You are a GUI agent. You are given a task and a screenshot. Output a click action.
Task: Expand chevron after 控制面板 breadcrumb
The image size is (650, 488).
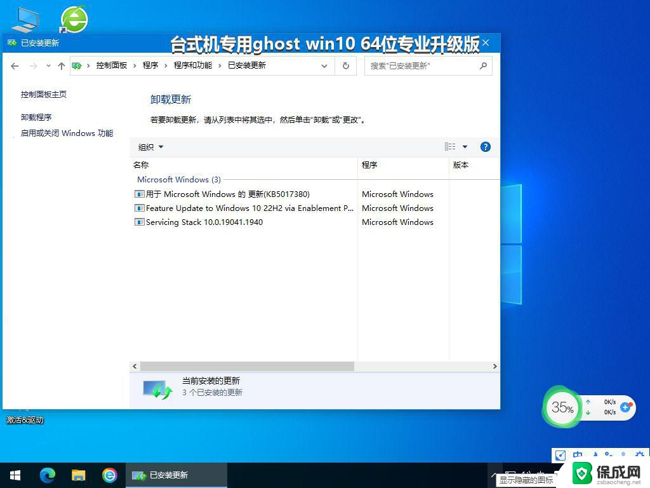tap(135, 65)
